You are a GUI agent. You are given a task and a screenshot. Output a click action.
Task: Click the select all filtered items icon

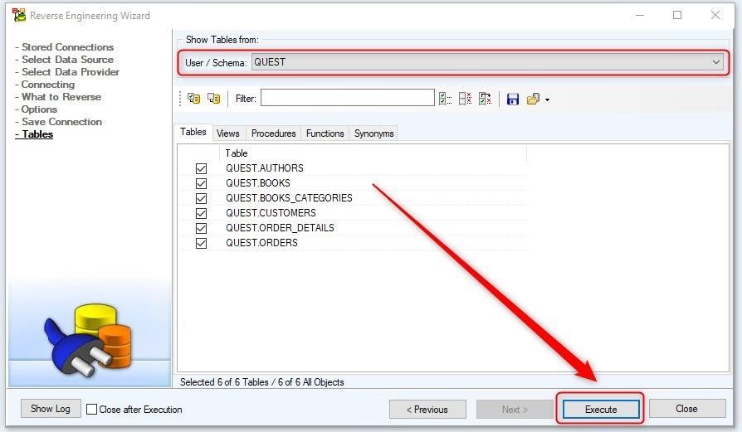pyautogui.click(x=445, y=99)
